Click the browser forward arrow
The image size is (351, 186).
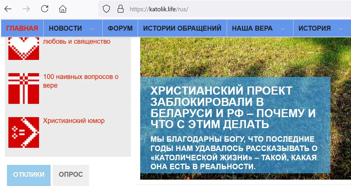(26, 9)
